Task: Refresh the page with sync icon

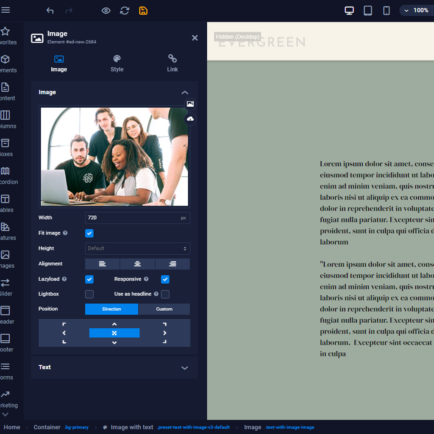Action: pyautogui.click(x=125, y=11)
